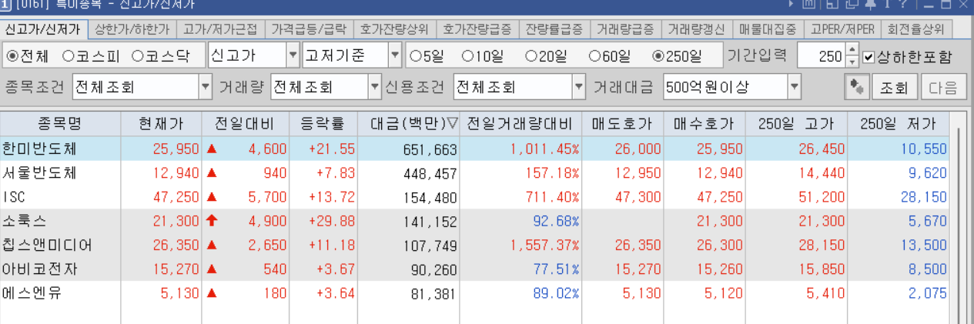Click the 조회 search button

tap(895, 87)
